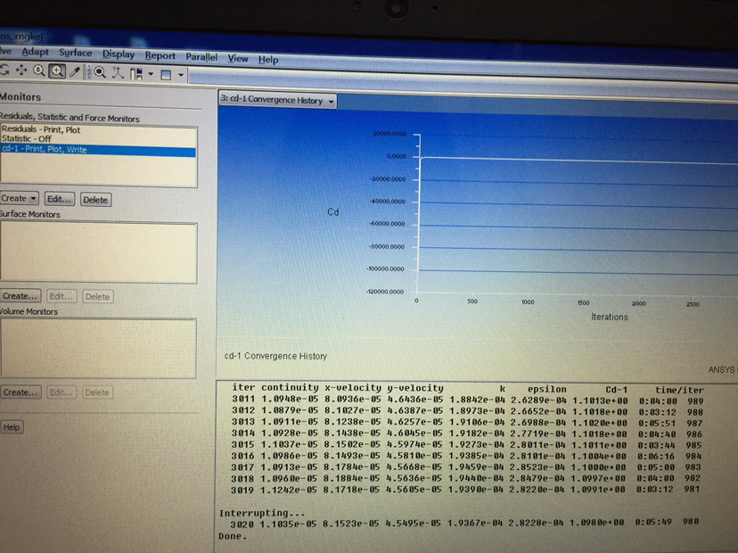The image size is (738, 553).
Task: Click inside the Surface Monitors list box
Action: (98, 253)
